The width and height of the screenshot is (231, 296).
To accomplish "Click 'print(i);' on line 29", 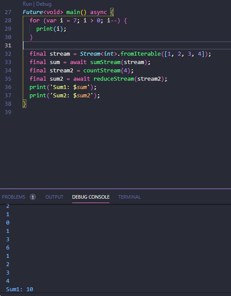I will click(51, 29).
